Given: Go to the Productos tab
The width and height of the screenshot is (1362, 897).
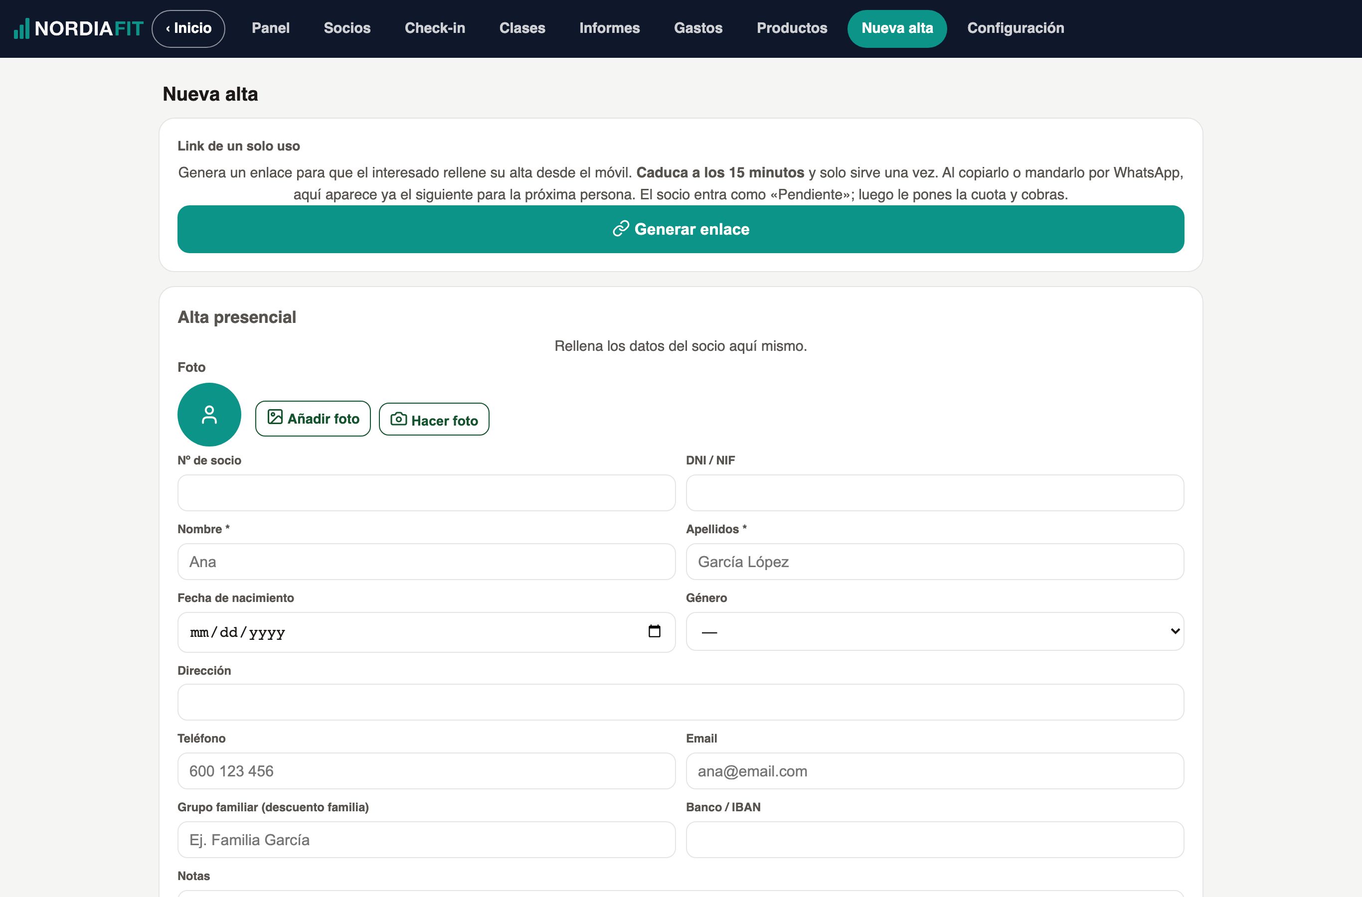Looking at the screenshot, I should pyautogui.click(x=792, y=28).
